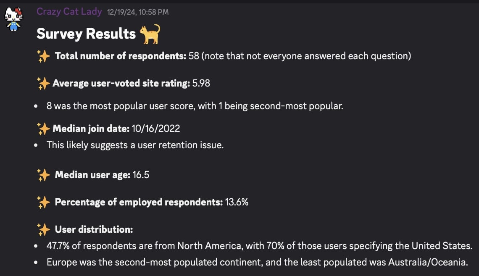Click the most popular user score bullet line
Screen dimensions: 479x276
(x=195, y=106)
